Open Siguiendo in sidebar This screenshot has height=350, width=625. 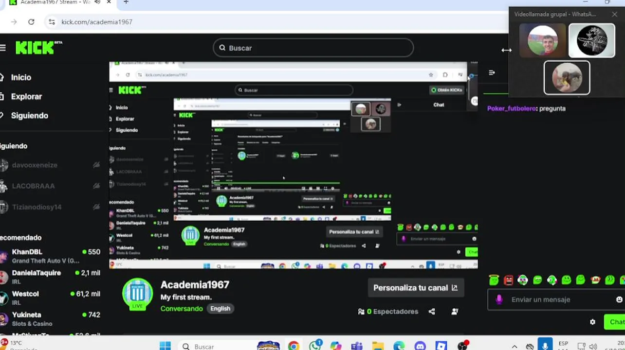tap(29, 115)
